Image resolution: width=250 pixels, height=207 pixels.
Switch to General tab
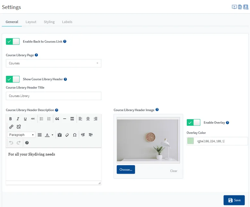[x=12, y=22]
